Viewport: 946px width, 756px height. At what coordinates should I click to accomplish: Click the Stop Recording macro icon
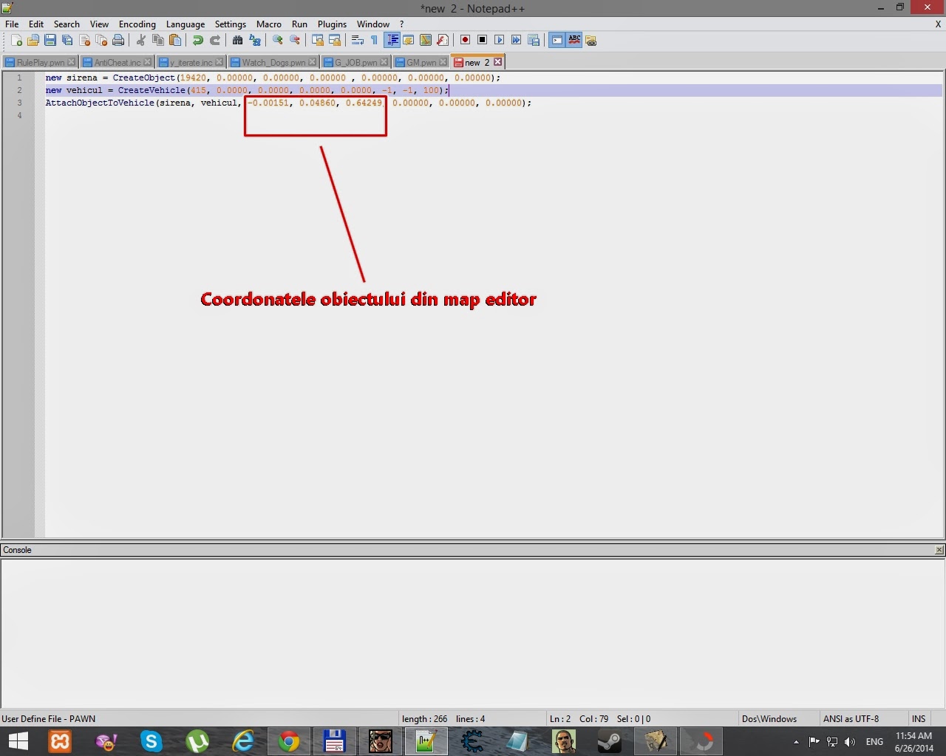pyautogui.click(x=483, y=40)
